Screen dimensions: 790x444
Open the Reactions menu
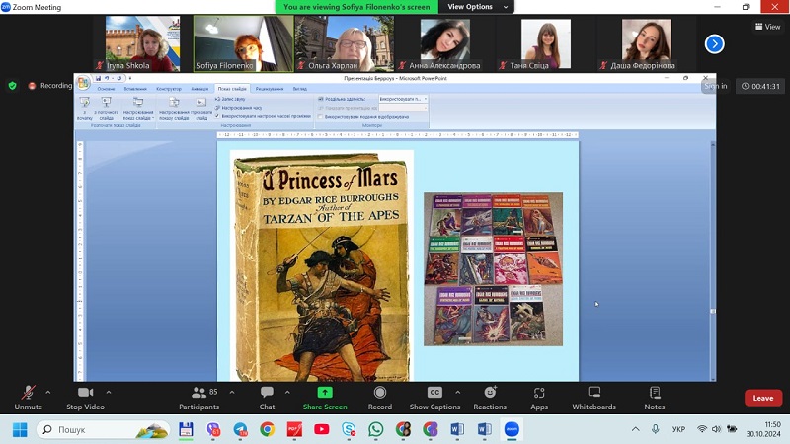[490, 398]
